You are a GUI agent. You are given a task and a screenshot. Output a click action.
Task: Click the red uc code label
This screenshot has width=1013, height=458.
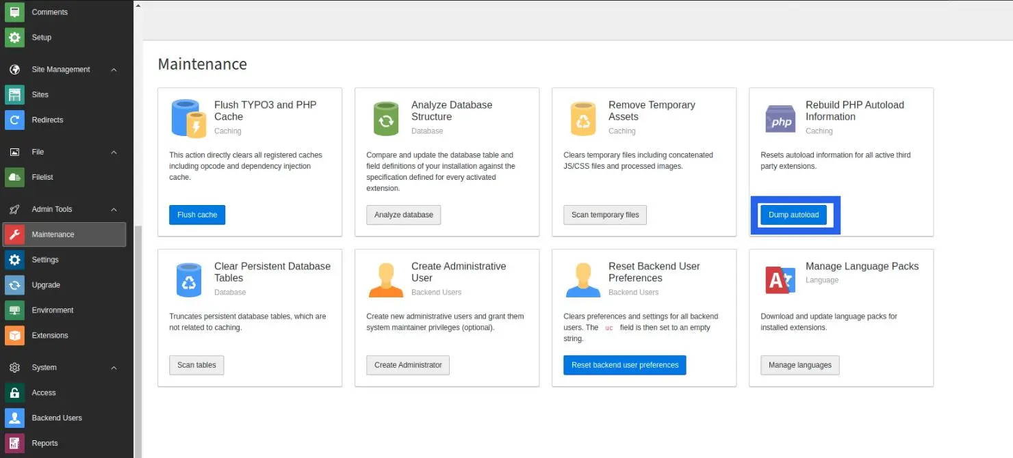point(609,327)
